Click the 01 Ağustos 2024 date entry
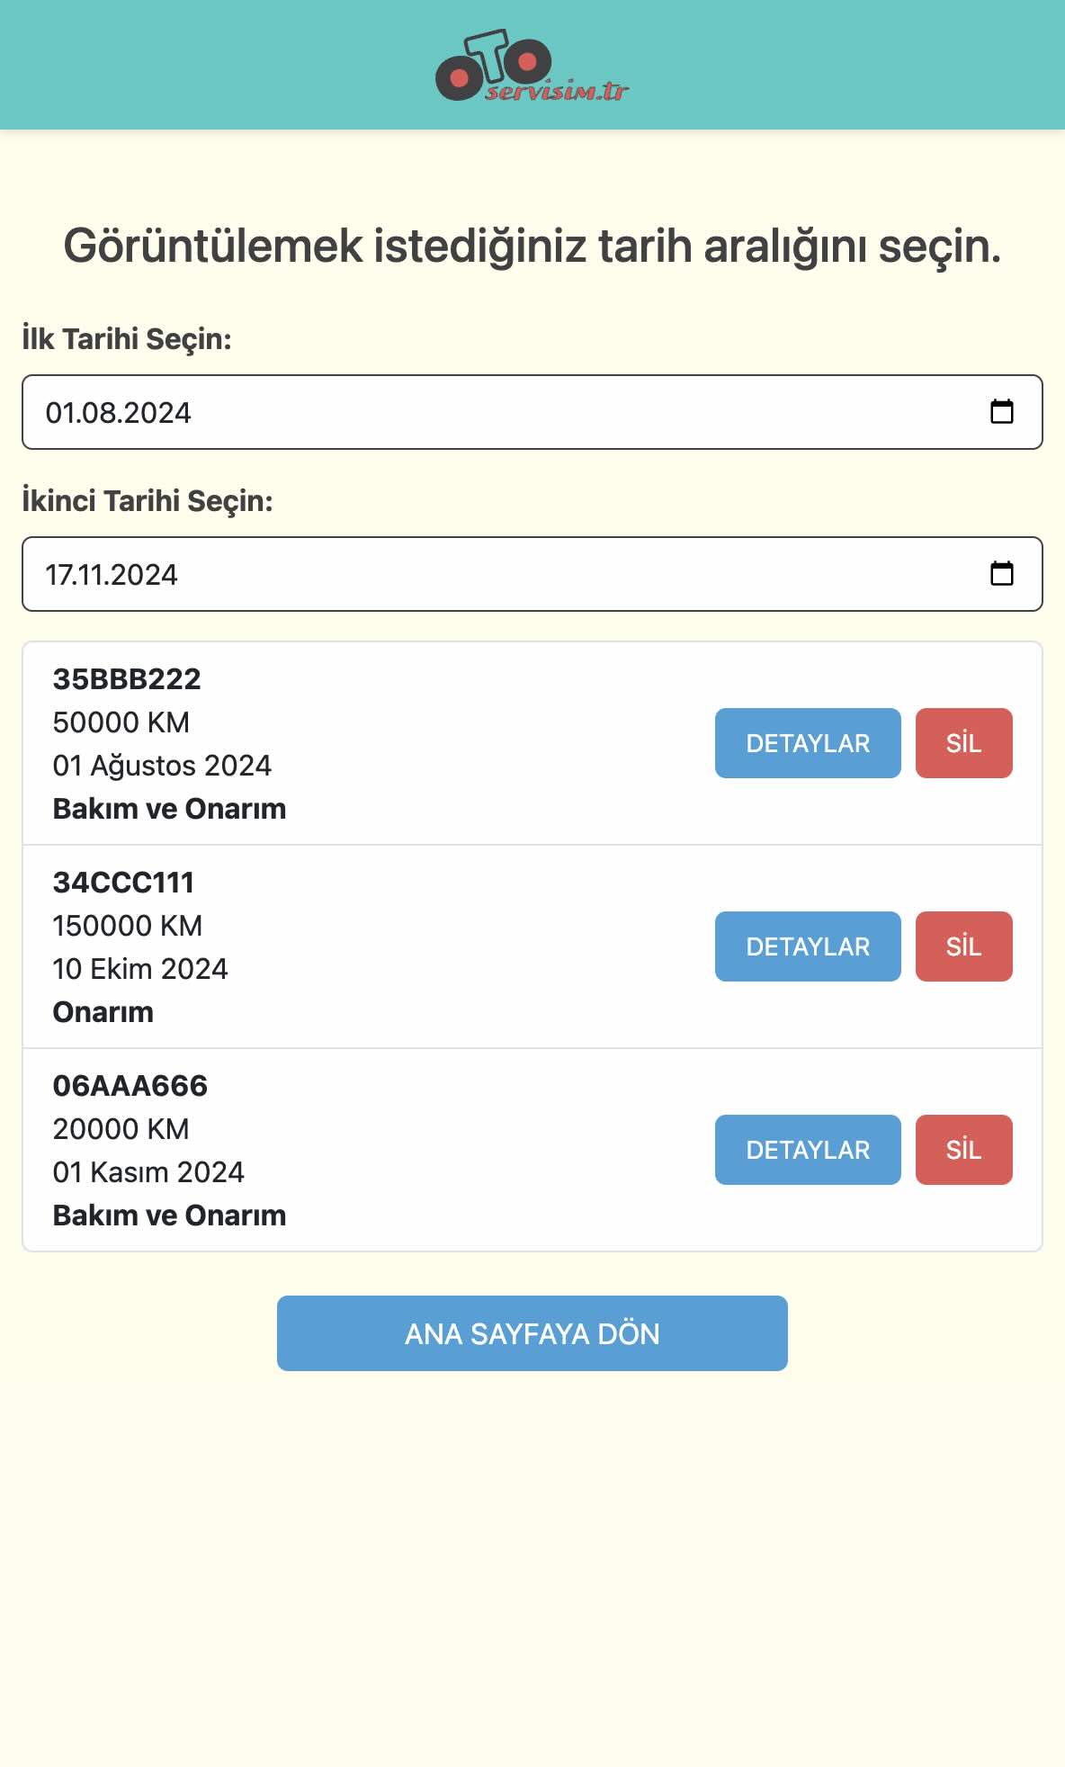1065x1767 pixels. click(162, 766)
